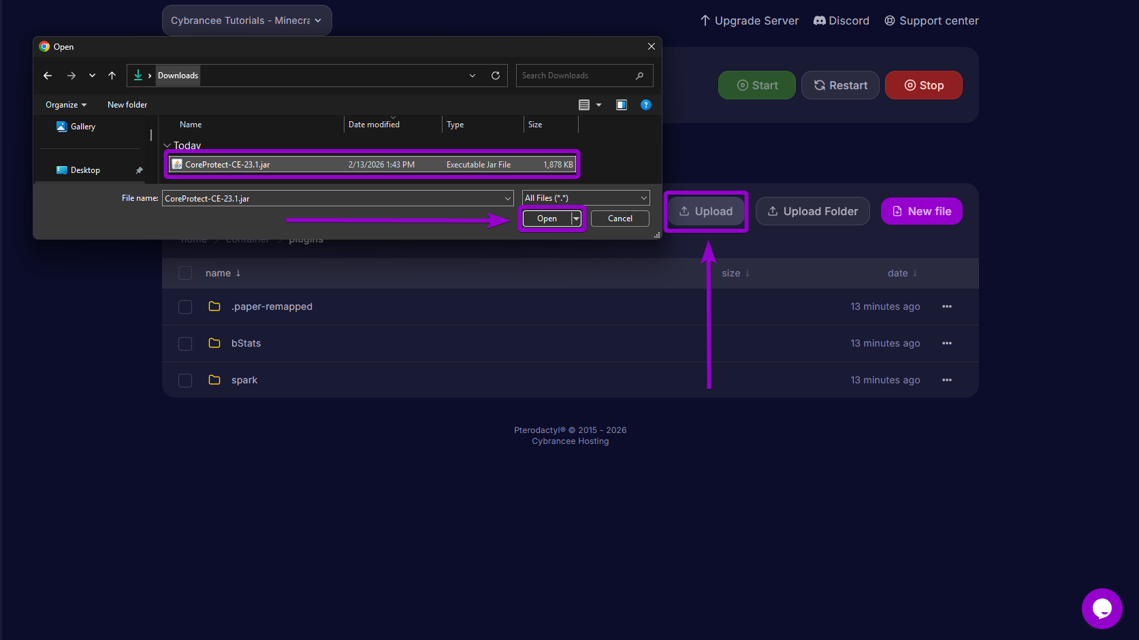Toggle the select-all checkbox in header
Screen dimensions: 1139x640
[x=185, y=273]
